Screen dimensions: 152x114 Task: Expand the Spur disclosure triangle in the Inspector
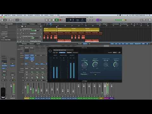2,40
